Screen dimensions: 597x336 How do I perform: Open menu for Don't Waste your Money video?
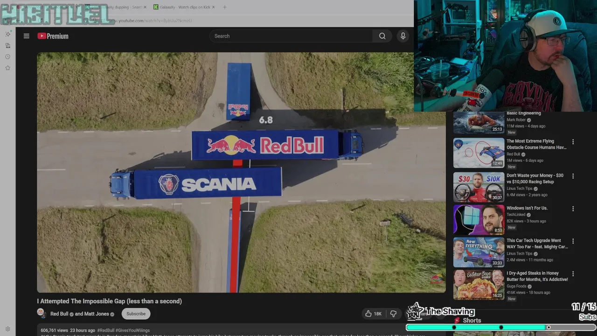(573, 176)
